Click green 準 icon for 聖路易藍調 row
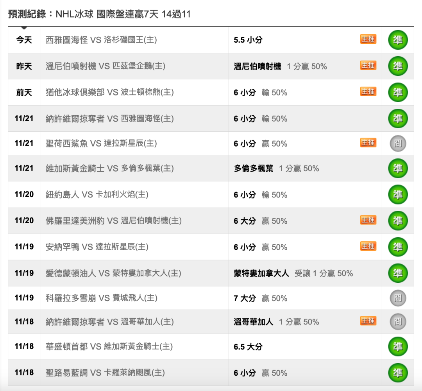 tap(398, 373)
